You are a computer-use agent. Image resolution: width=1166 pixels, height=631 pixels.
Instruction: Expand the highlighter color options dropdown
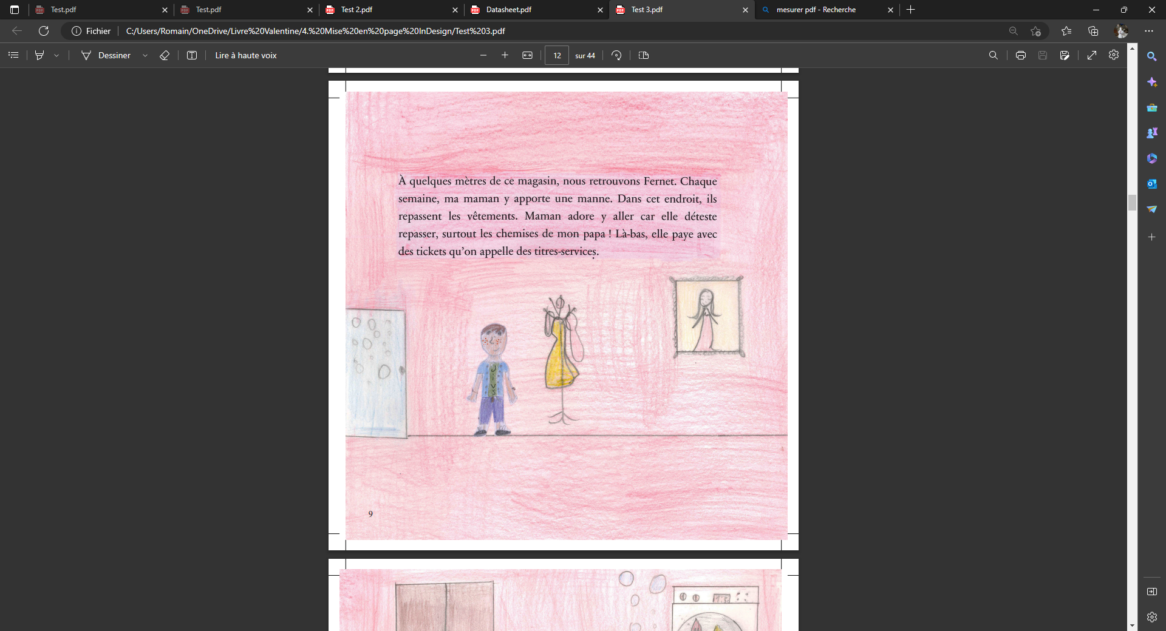click(x=56, y=55)
